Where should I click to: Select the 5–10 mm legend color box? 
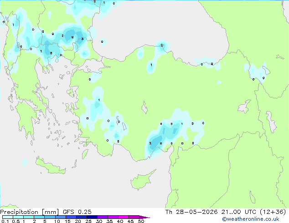tap(50, 217)
